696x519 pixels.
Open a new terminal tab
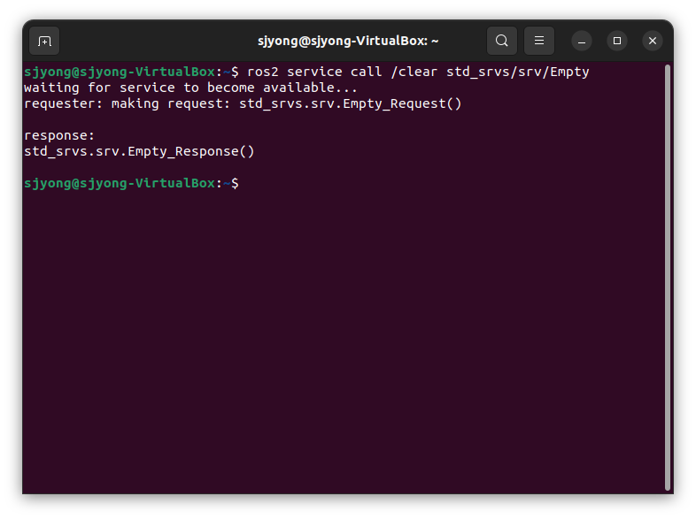tap(44, 41)
